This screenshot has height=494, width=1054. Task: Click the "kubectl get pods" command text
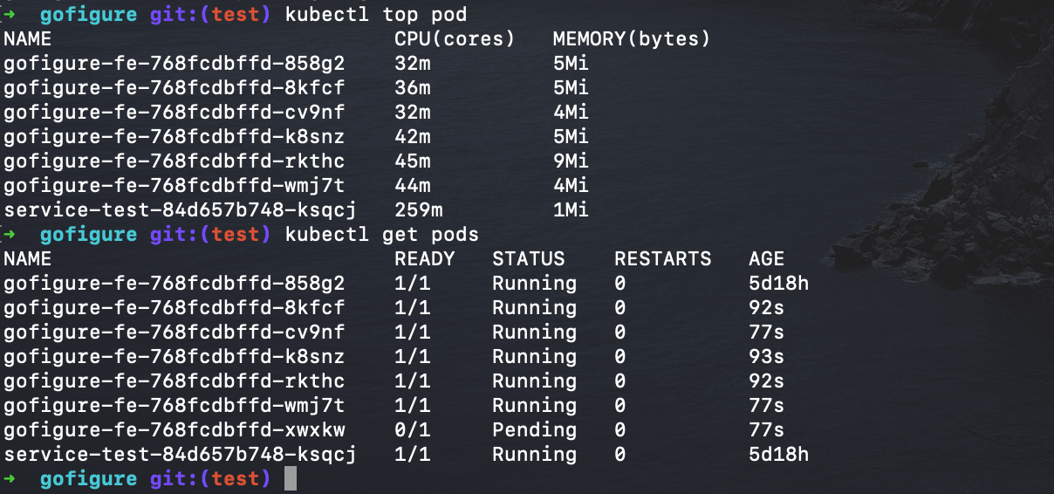[x=382, y=234]
